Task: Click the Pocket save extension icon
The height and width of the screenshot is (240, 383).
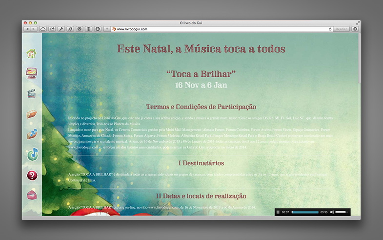Action: (80, 29)
